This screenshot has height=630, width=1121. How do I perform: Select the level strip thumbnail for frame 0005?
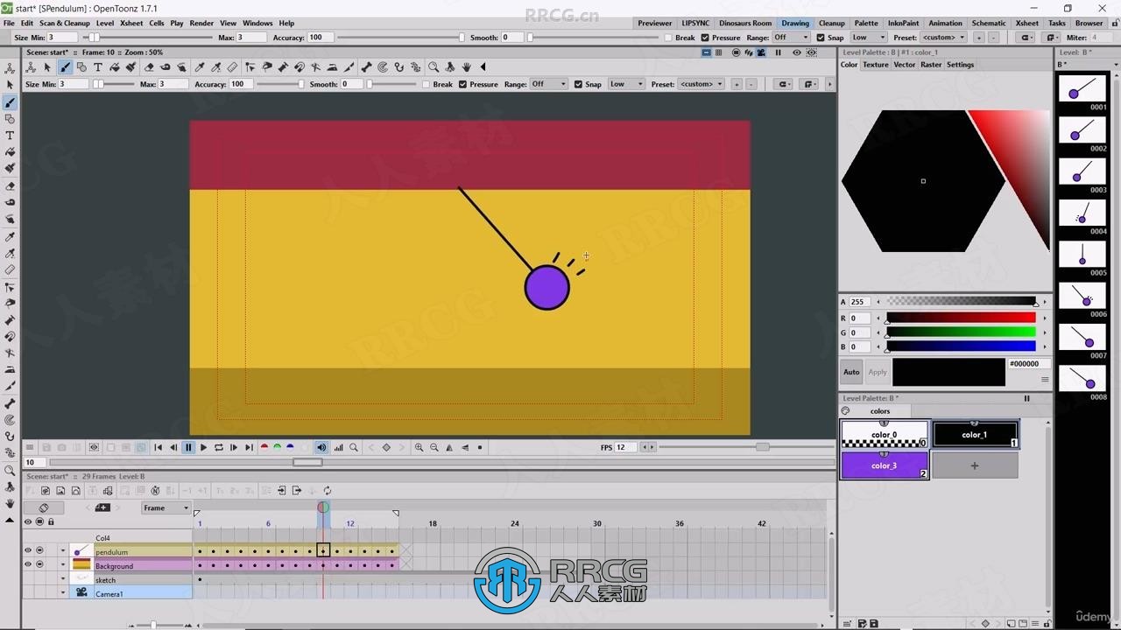[x=1082, y=255]
